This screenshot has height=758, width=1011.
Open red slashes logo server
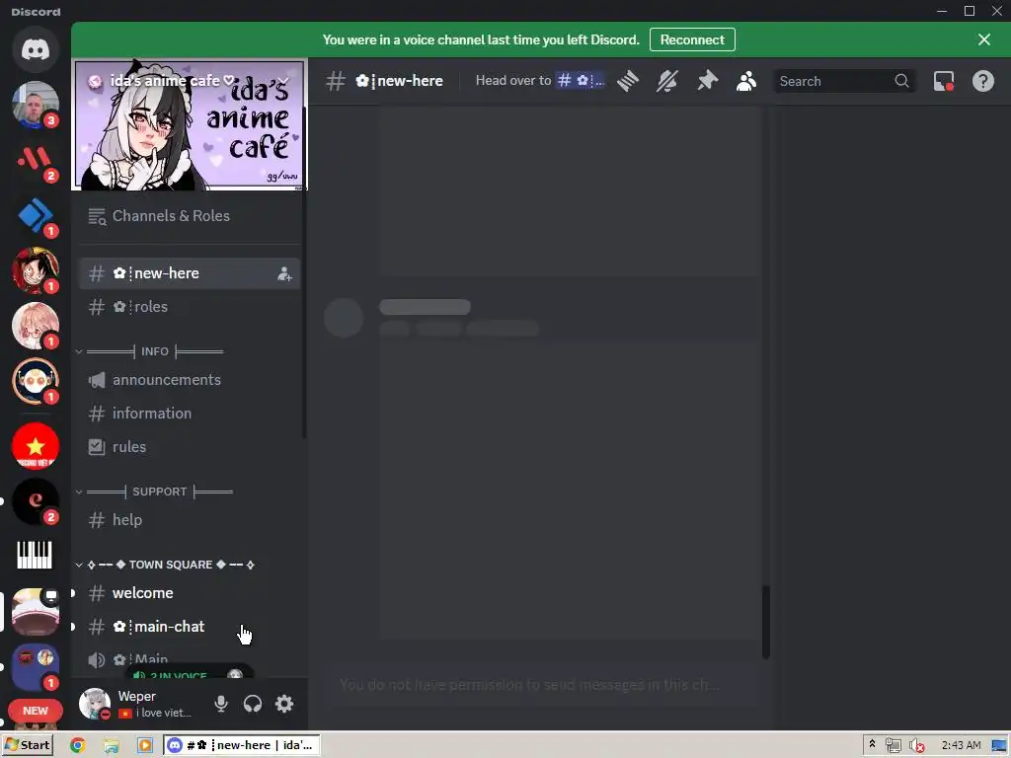coord(36,160)
